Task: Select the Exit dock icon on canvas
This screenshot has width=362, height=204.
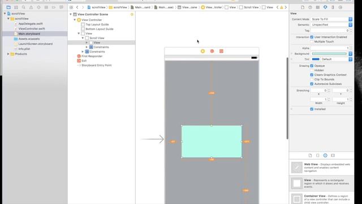Action: point(221,51)
